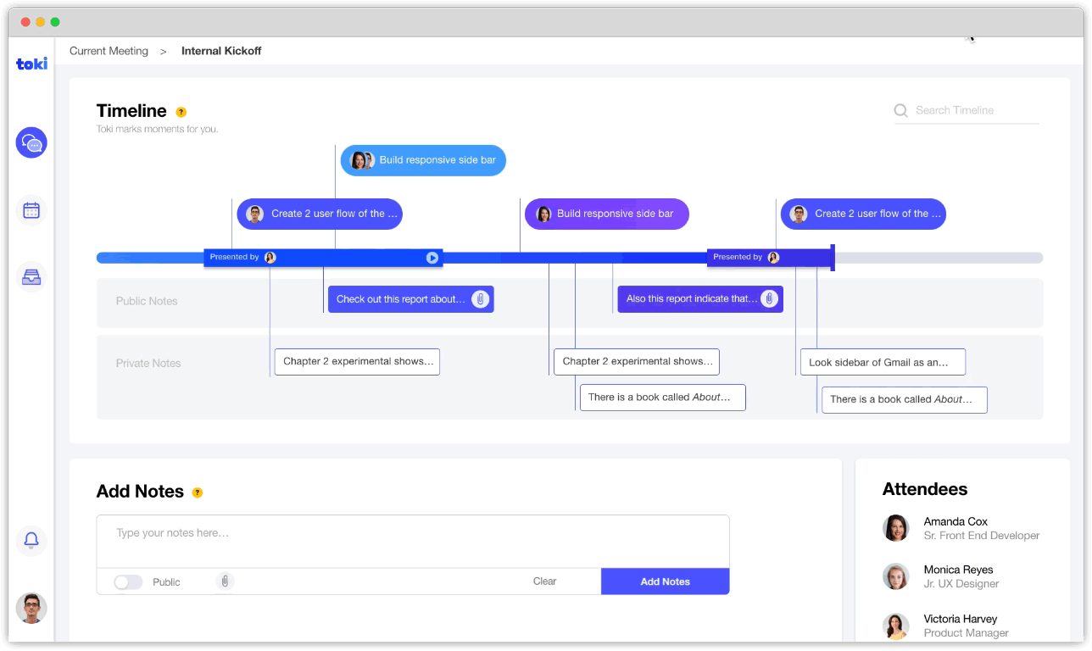Screen dimensions: 1092x651
Task: Click the timeline playhead marker
Action: pos(833,258)
